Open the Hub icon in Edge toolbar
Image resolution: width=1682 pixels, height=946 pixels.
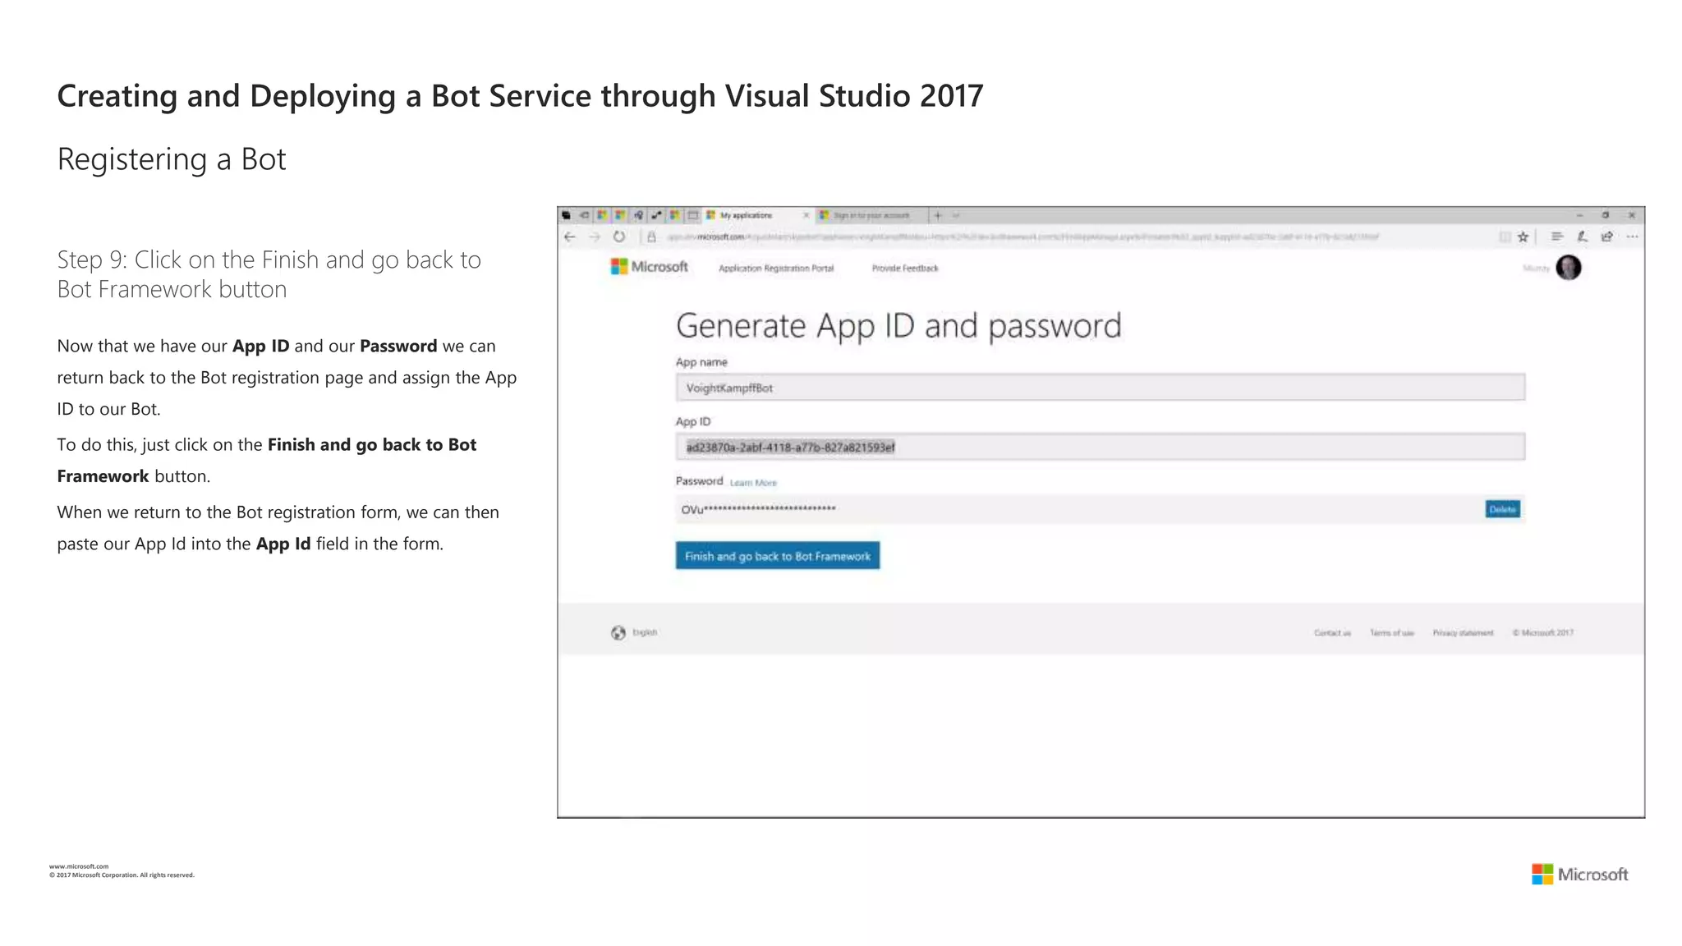click(1556, 237)
